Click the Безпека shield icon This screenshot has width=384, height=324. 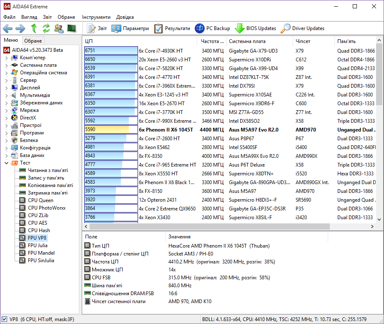[x=15, y=140]
